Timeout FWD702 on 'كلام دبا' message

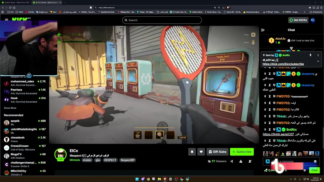click(270, 109)
